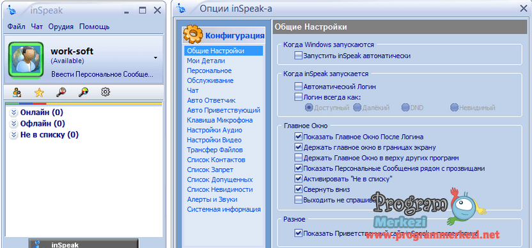Open the status dropdown arrow beside work-soft
The image size is (532, 248).
(x=155, y=58)
